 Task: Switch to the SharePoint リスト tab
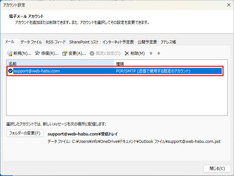[x=84, y=42]
